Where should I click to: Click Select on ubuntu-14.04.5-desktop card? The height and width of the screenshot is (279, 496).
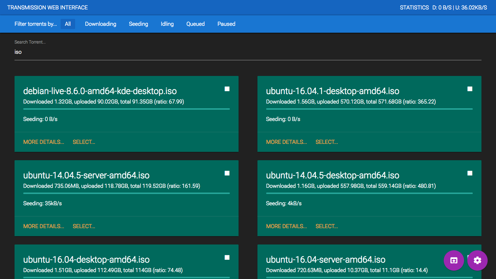click(x=327, y=226)
